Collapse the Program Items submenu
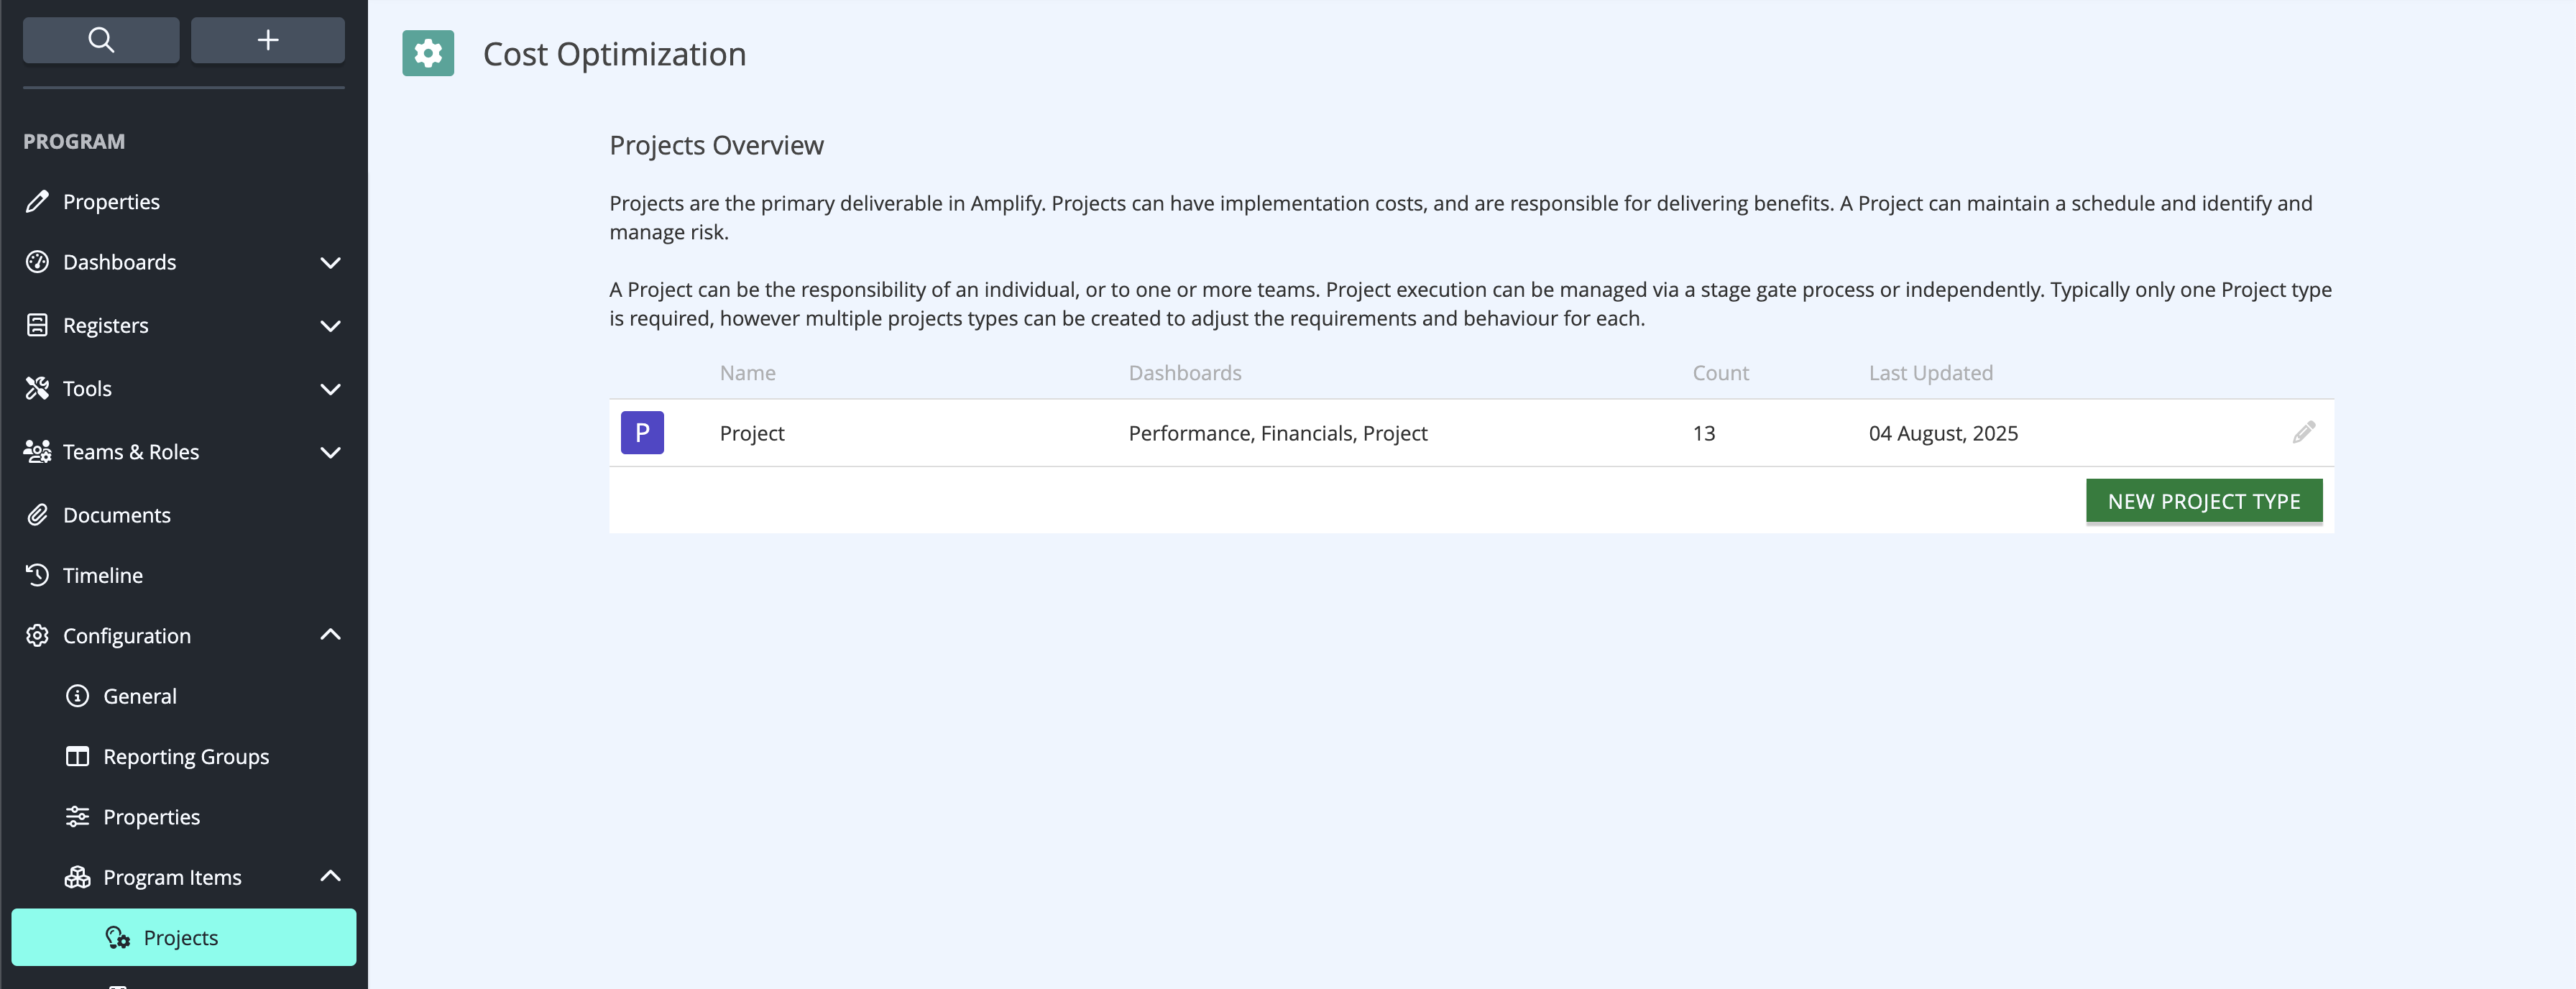Image resolution: width=2576 pixels, height=989 pixels. (330, 876)
